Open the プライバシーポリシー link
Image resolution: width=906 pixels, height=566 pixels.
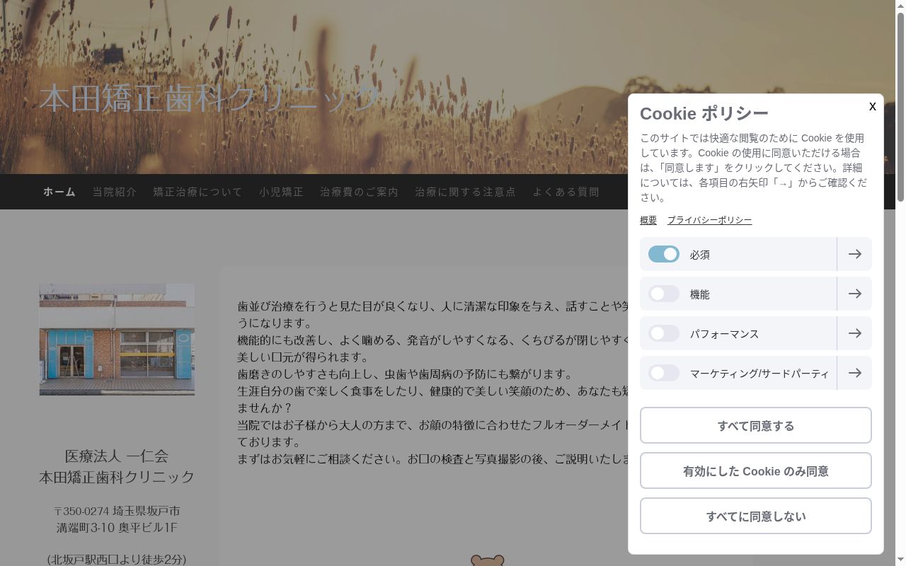pyautogui.click(x=709, y=220)
